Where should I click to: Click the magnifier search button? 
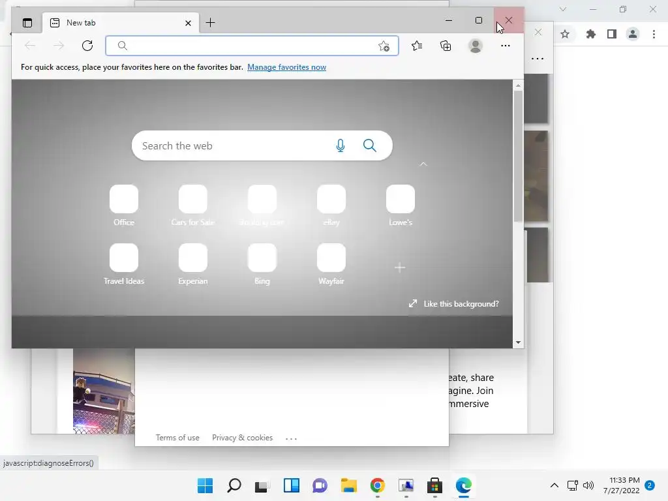tap(369, 145)
